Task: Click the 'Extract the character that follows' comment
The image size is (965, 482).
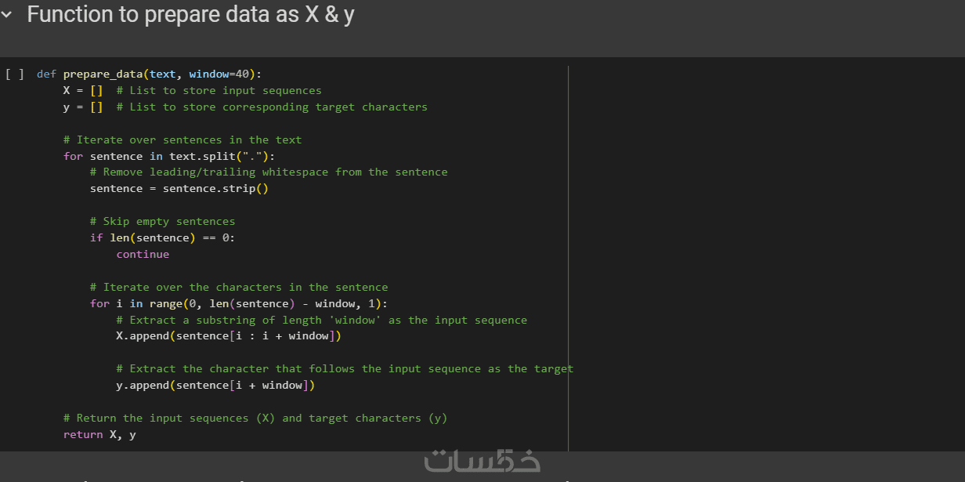Action: pos(345,369)
